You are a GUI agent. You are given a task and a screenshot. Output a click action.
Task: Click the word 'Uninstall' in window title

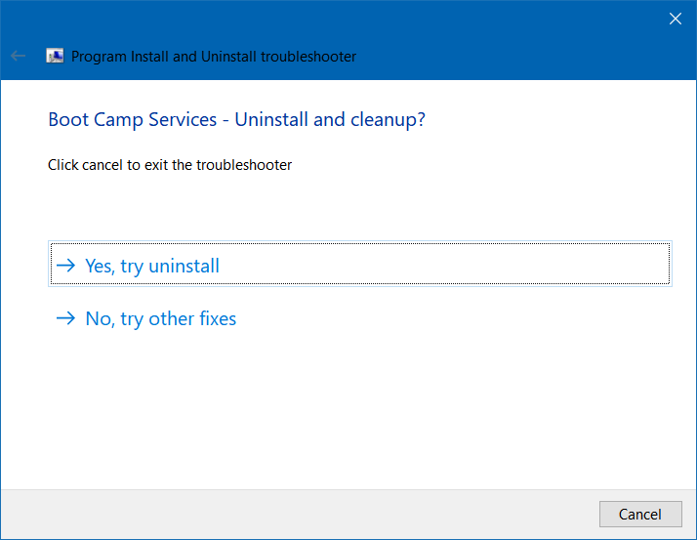point(228,57)
